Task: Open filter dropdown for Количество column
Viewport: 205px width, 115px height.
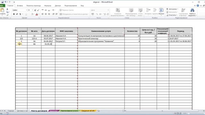Action: pos(139,33)
